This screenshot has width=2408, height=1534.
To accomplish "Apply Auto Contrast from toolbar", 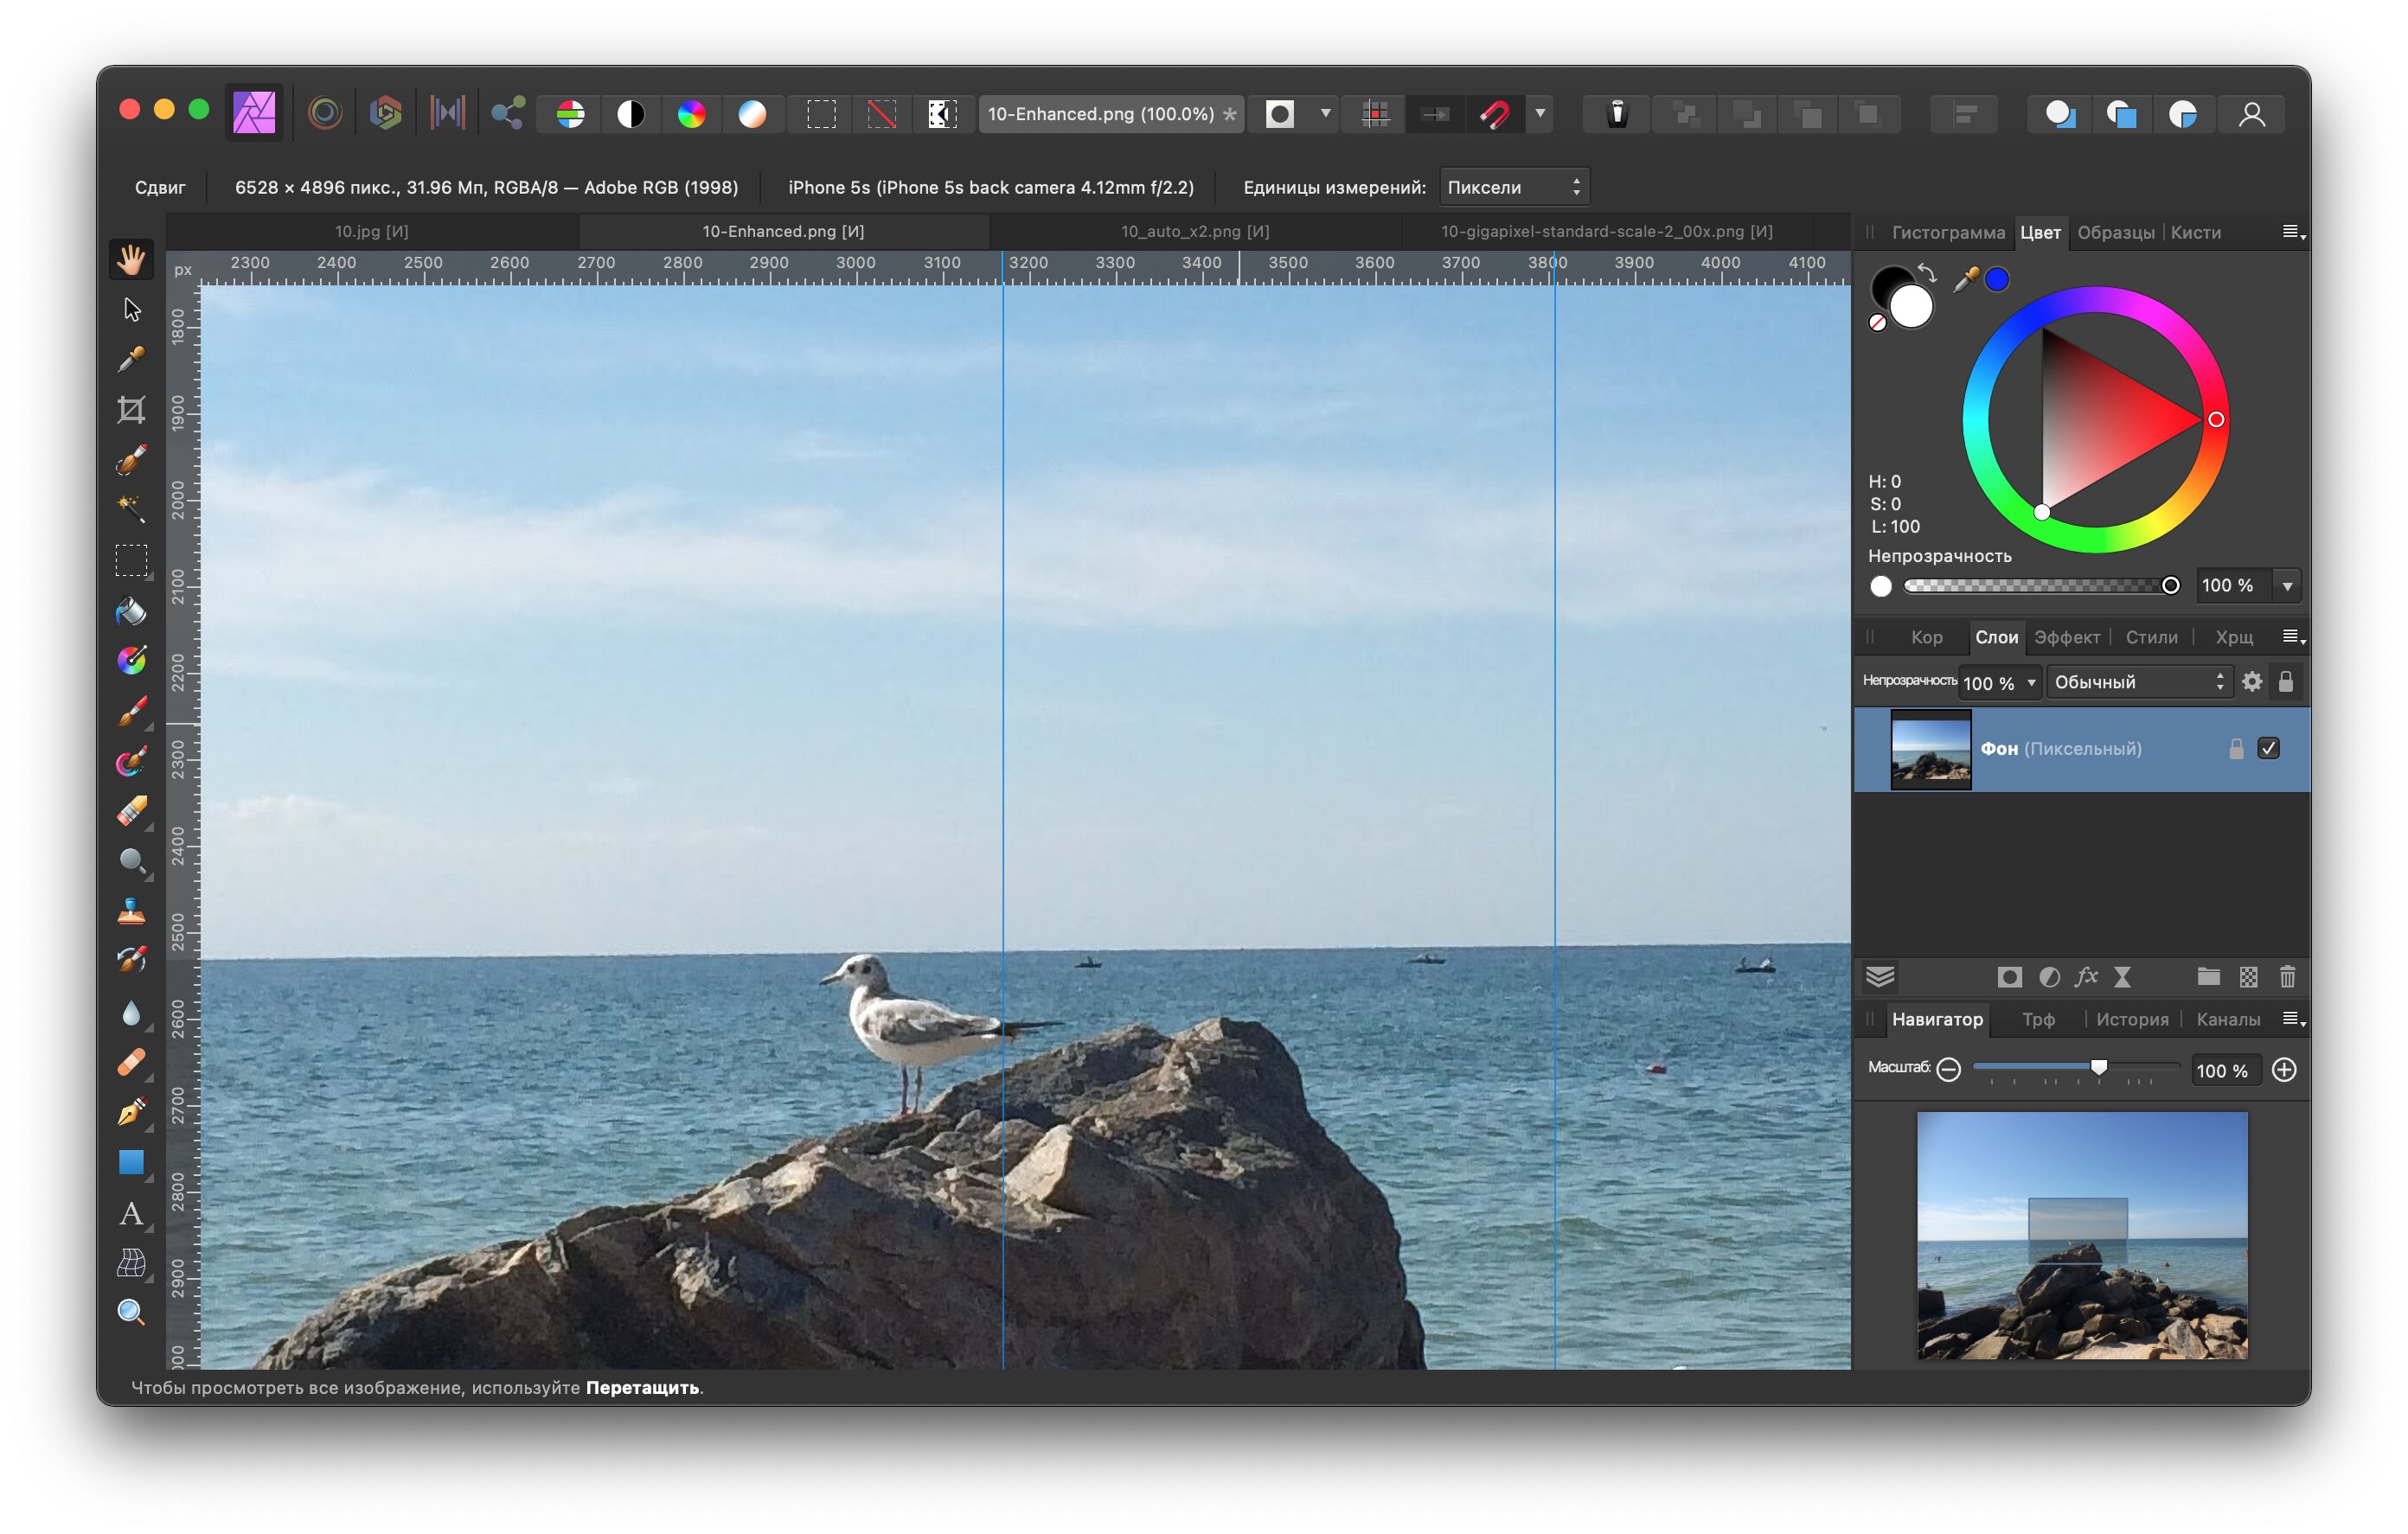I will click(x=631, y=114).
